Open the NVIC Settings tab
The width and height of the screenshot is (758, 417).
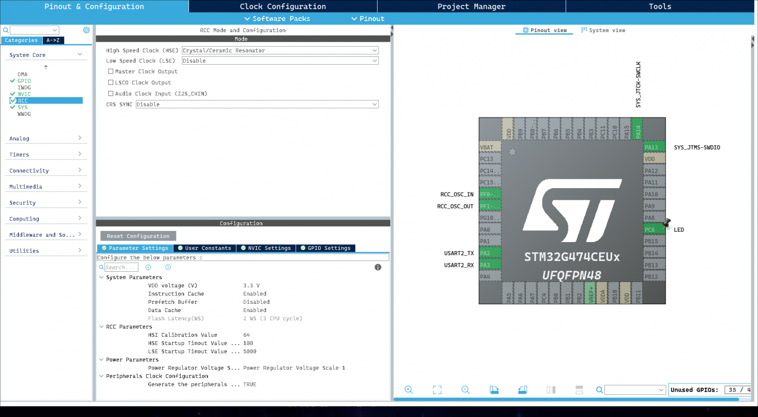click(266, 248)
